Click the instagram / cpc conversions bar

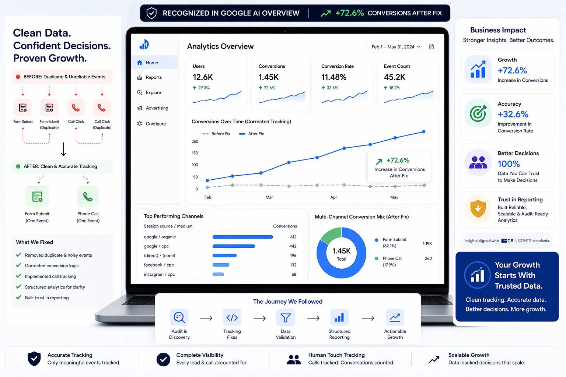pos(218,274)
